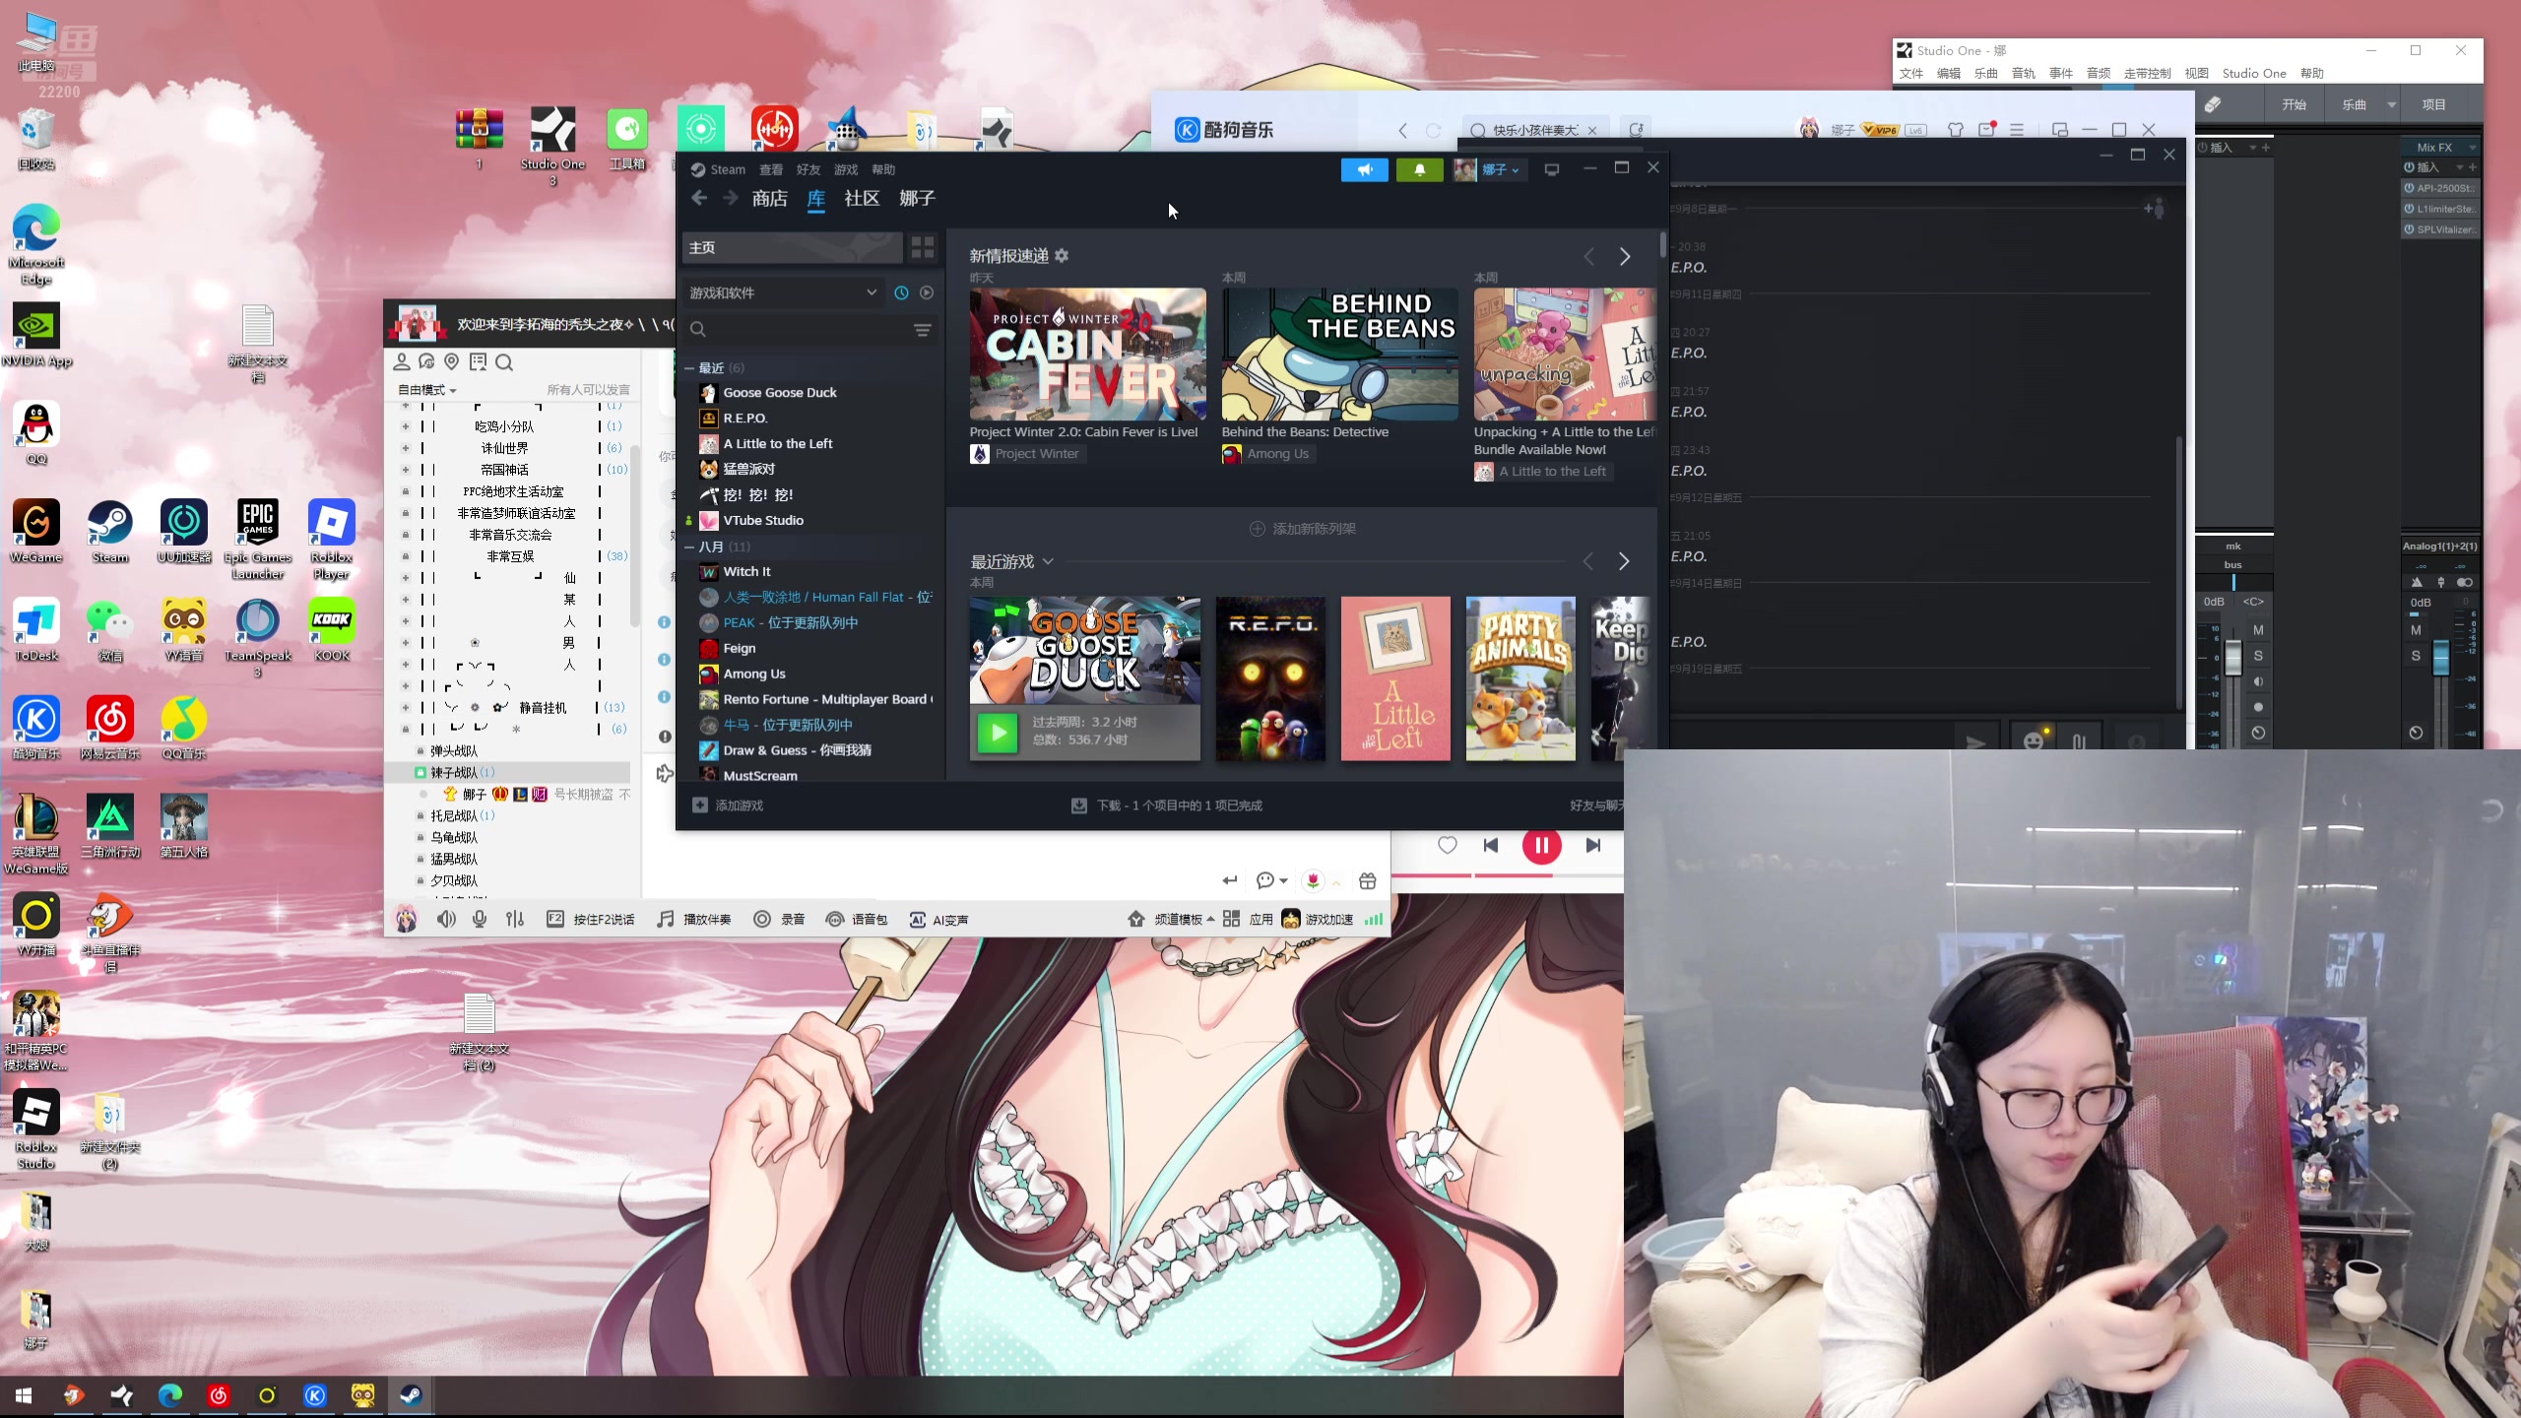Solo the Analog1(1)+2(1) output channel

click(2416, 656)
